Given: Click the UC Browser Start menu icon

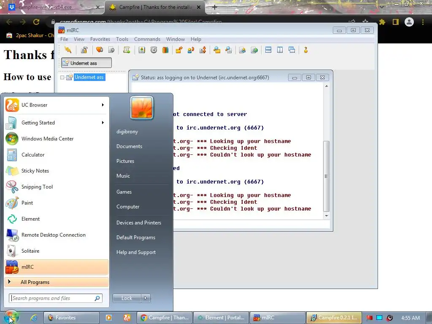Looking at the screenshot, I should pyautogui.click(x=12, y=105).
